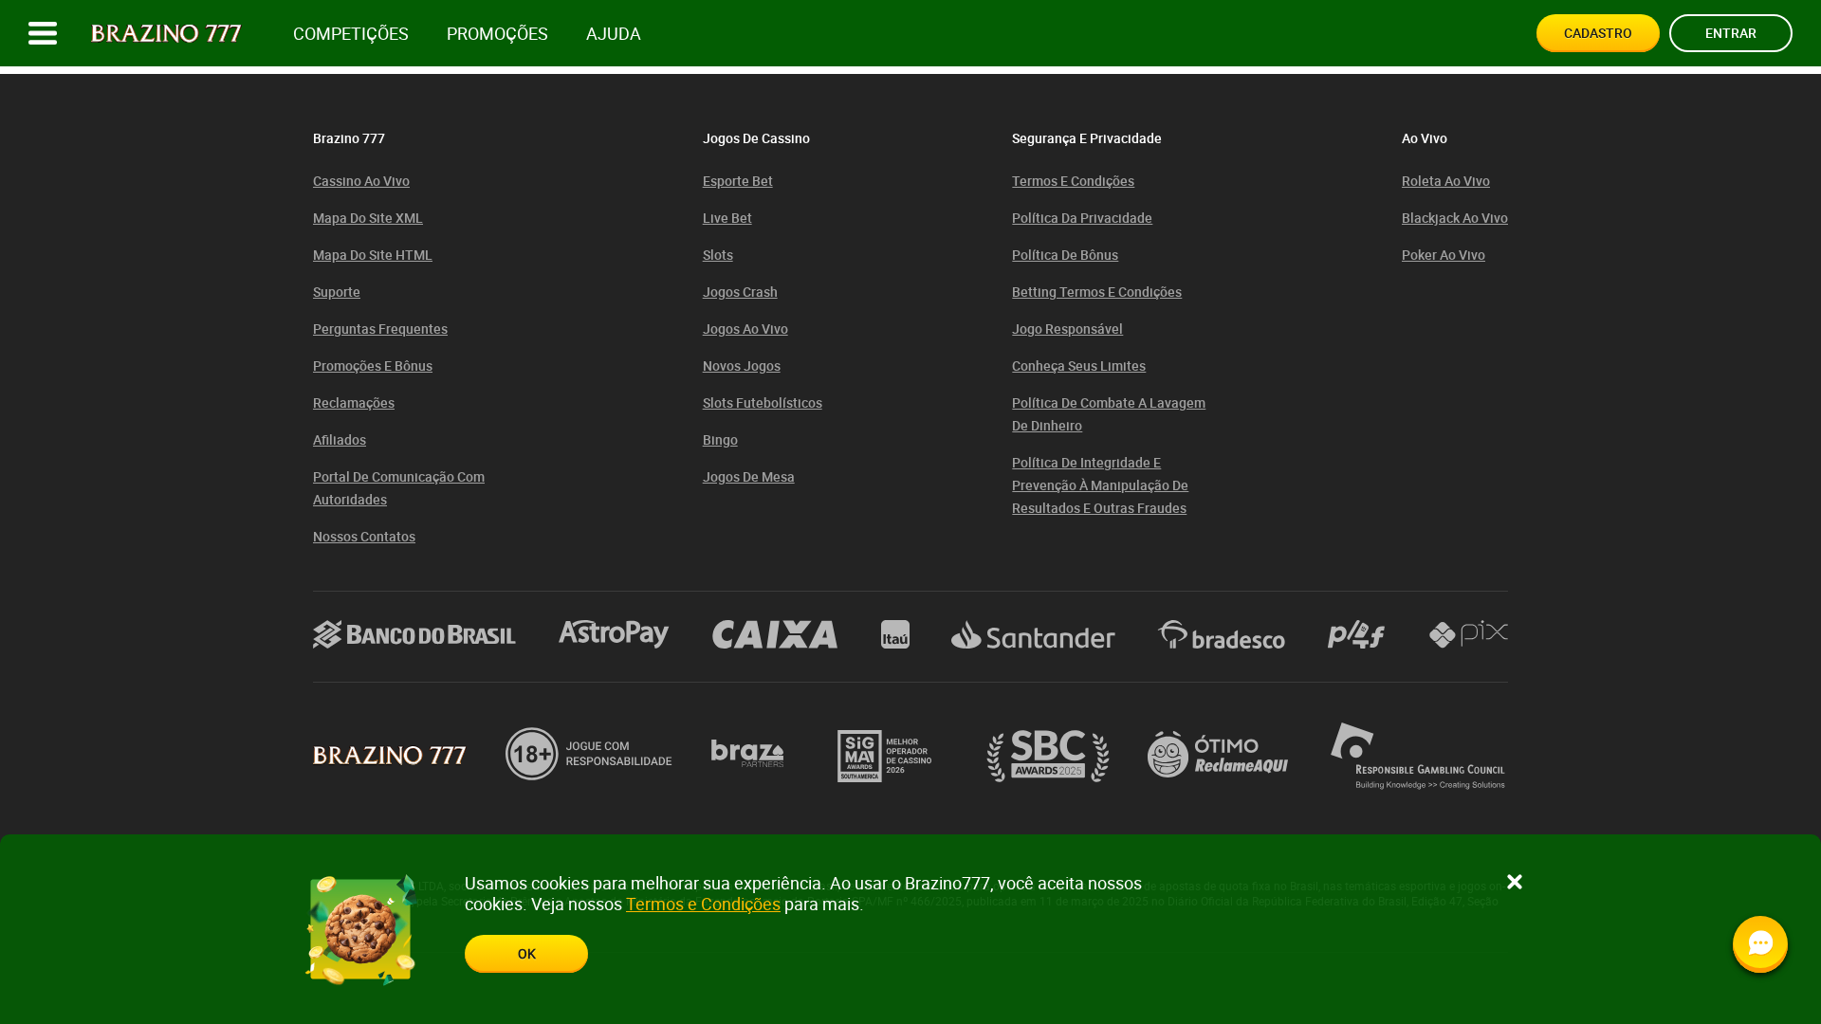Open the Afiliados link

tap(340, 440)
